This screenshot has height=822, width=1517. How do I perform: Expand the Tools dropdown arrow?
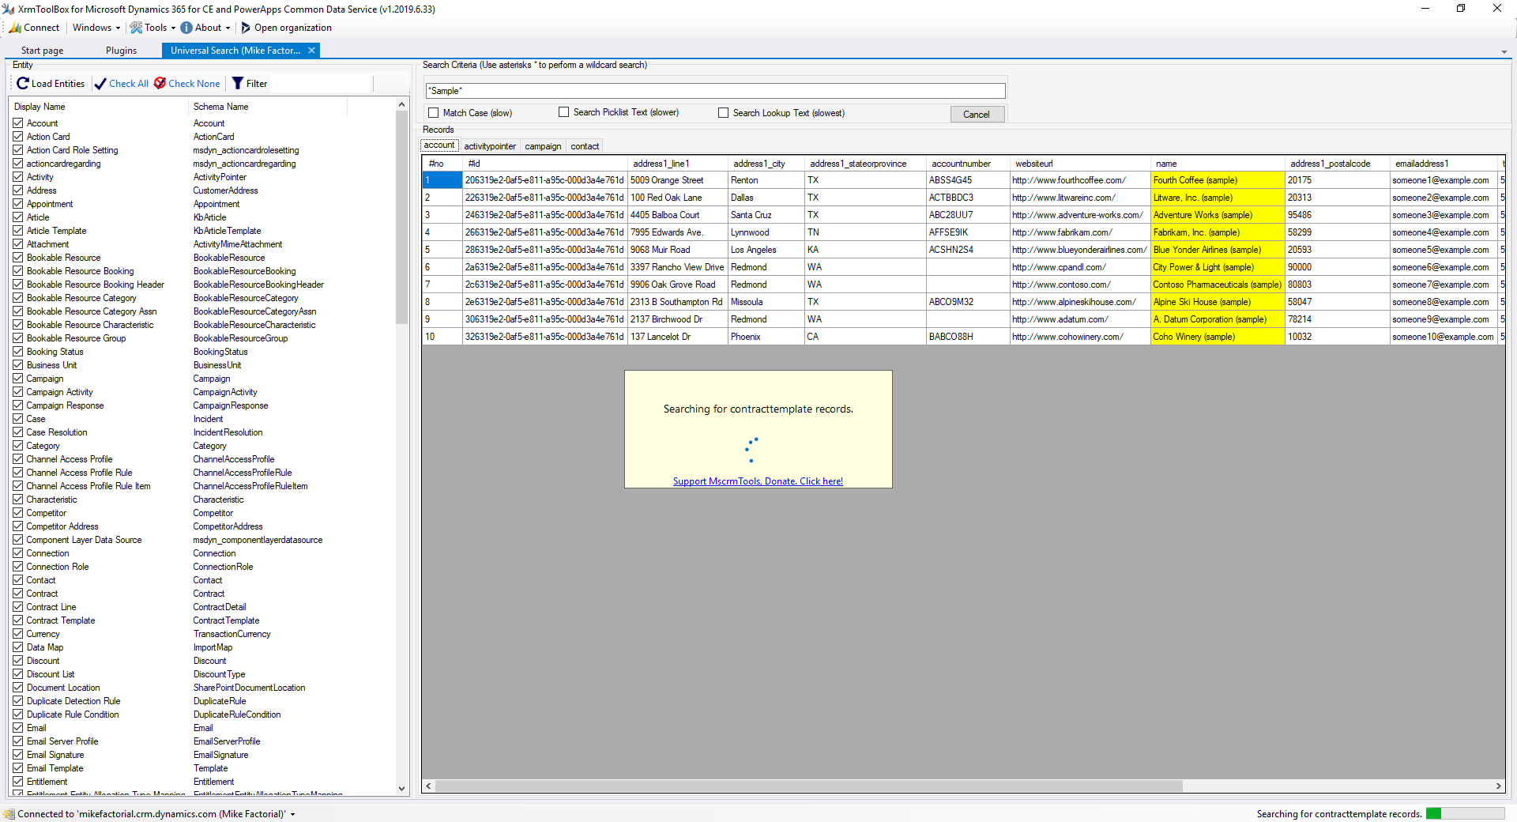(173, 28)
